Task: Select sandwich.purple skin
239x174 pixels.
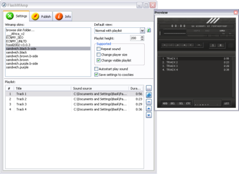Action: (x=48, y=67)
